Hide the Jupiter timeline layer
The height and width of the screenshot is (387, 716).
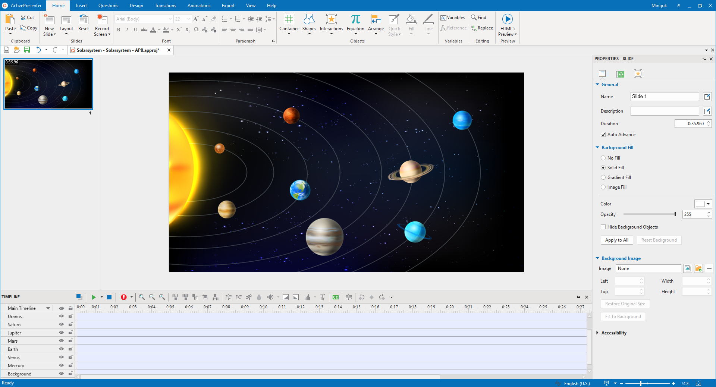tap(61, 333)
